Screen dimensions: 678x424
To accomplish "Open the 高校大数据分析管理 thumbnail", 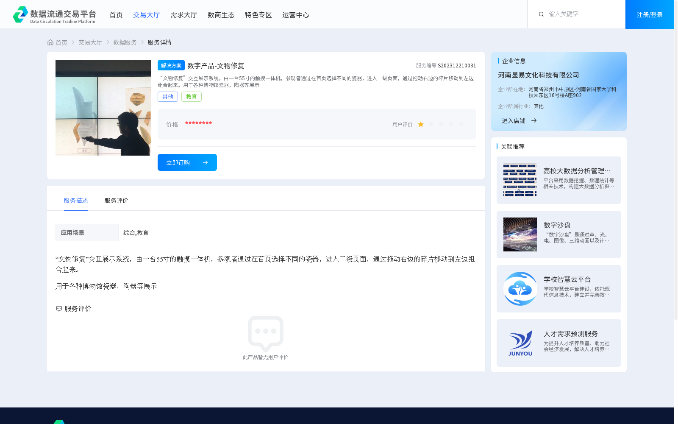I will click(520, 180).
